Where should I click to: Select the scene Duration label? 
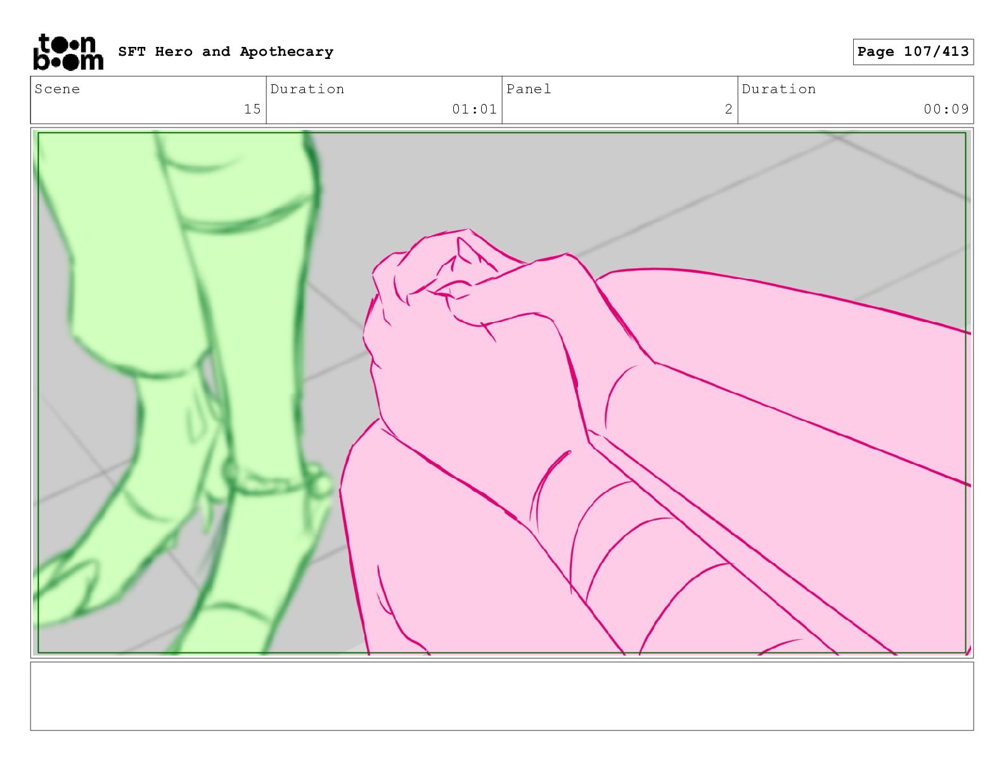(x=307, y=89)
